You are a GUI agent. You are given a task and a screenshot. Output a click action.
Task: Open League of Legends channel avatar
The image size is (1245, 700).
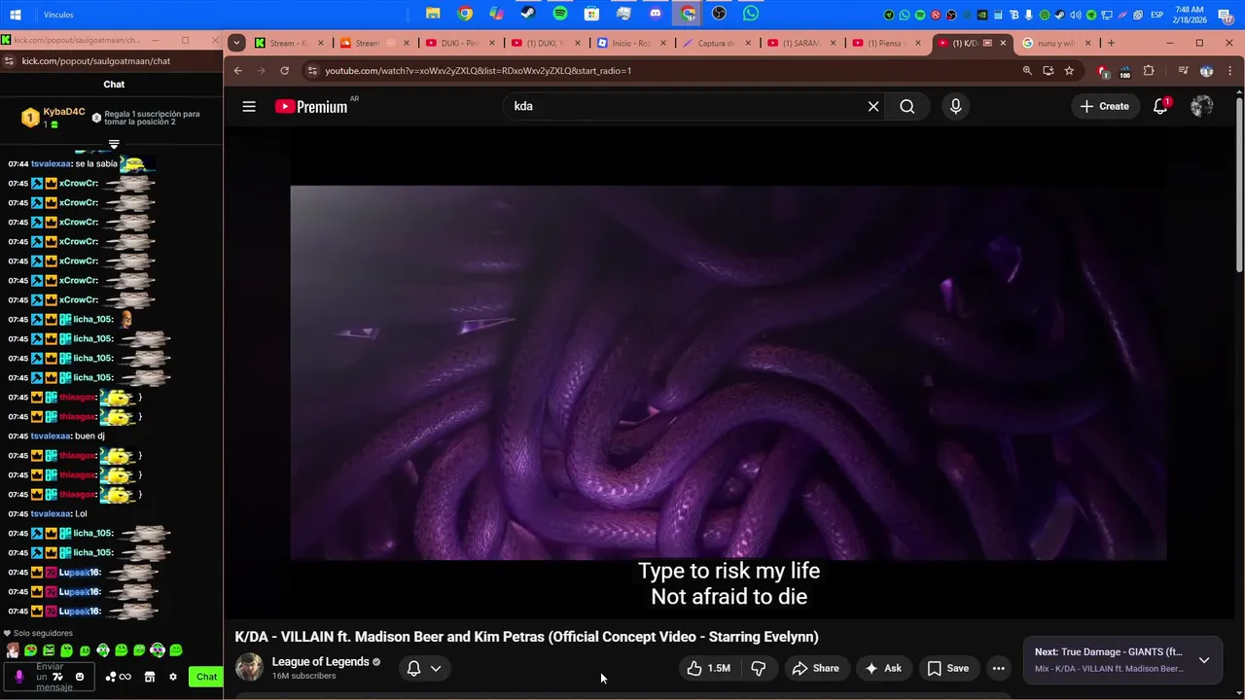point(249,668)
